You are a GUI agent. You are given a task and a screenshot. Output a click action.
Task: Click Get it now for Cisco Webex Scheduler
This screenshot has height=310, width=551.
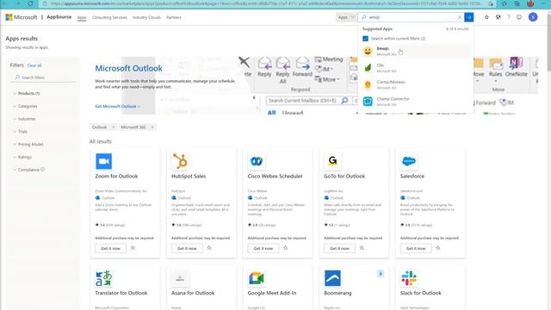point(263,249)
